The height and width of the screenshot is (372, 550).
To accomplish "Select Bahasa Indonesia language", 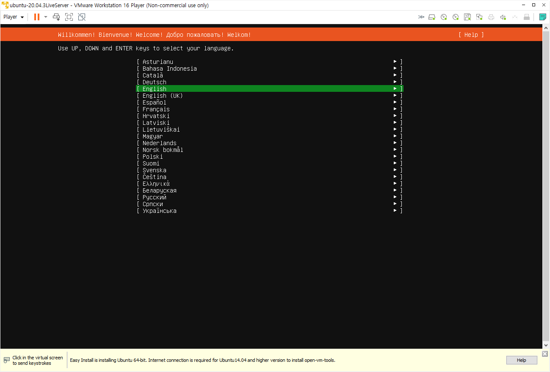I will tap(270, 69).
